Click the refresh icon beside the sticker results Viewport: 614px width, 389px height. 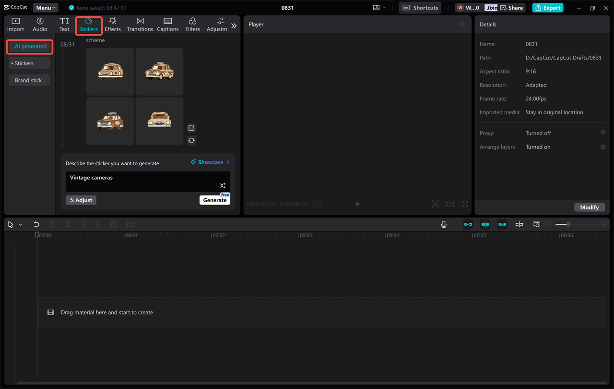tap(191, 140)
